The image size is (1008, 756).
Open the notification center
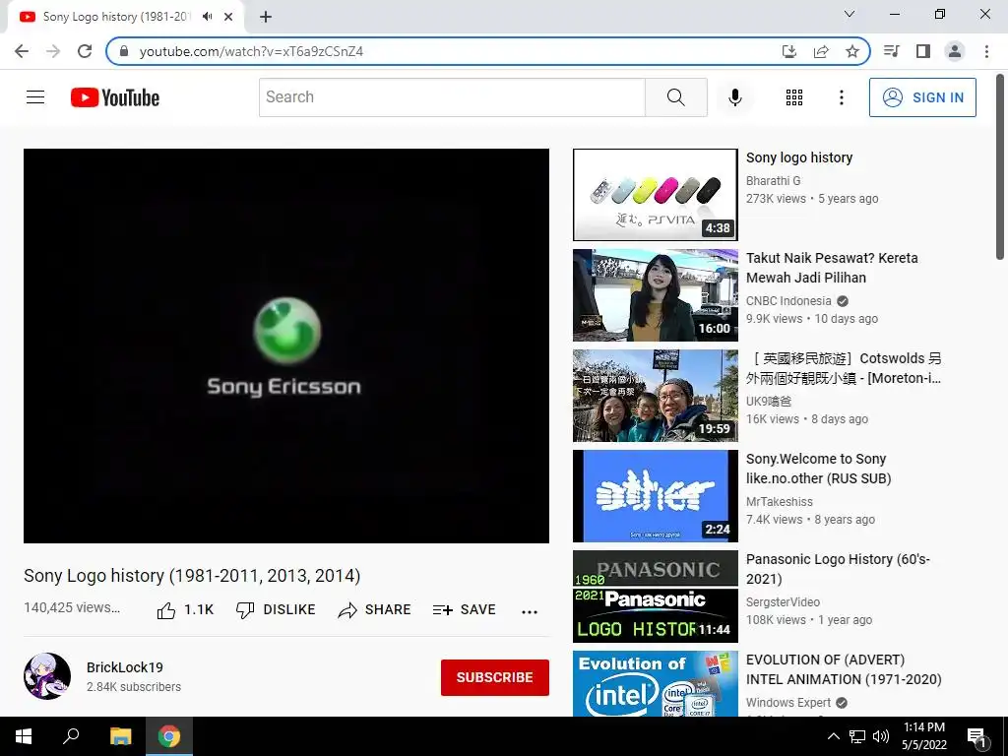[976, 736]
